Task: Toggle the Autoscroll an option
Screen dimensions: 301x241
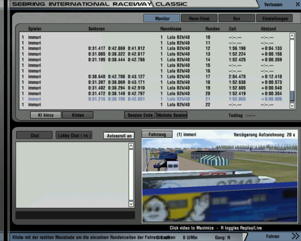Action: pyautogui.click(x=119, y=136)
